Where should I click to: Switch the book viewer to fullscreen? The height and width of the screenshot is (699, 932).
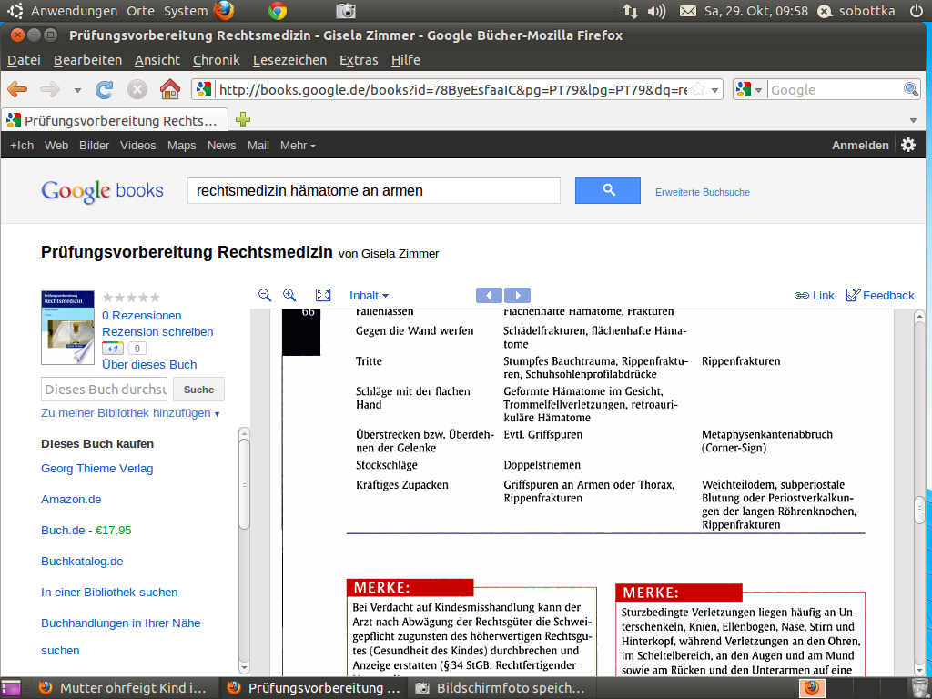coord(323,296)
